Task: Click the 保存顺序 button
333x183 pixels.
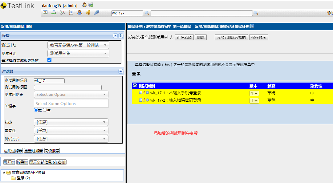Action: pos(259,37)
